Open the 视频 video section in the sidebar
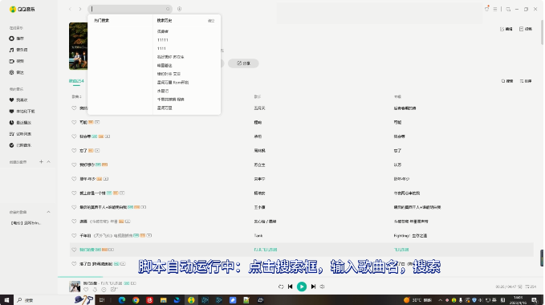Screen dimensions: 545x305 tap(16, 61)
